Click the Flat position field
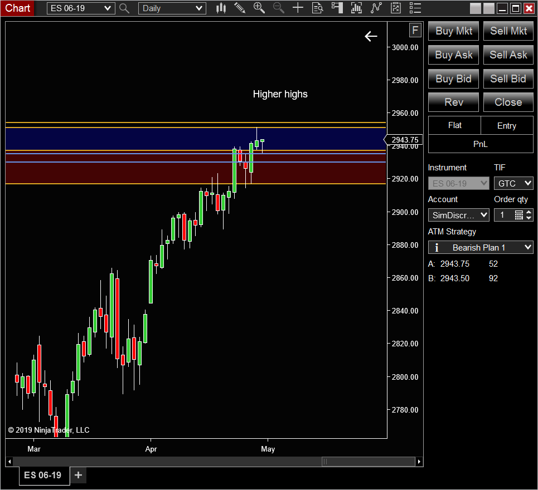The width and height of the screenshot is (538, 490). pyautogui.click(x=454, y=125)
